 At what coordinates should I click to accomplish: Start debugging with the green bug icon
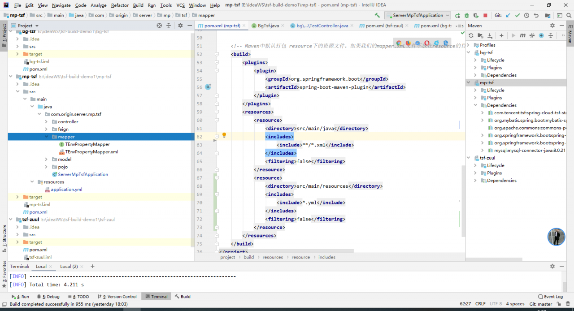pyautogui.click(x=467, y=15)
